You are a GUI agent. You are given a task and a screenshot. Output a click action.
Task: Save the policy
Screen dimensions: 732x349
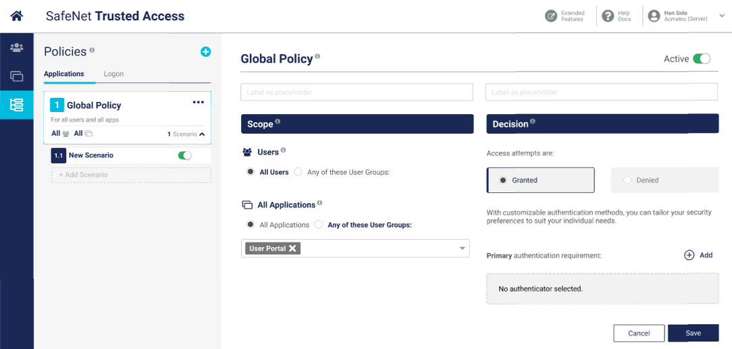click(x=694, y=333)
